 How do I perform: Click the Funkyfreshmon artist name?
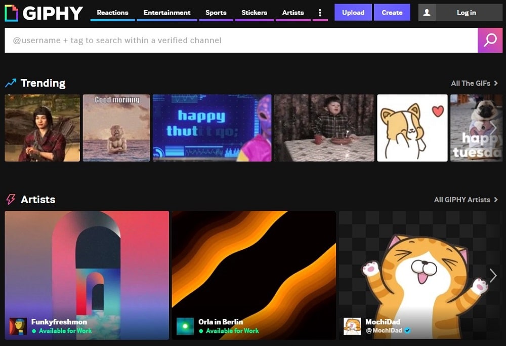[x=59, y=322]
